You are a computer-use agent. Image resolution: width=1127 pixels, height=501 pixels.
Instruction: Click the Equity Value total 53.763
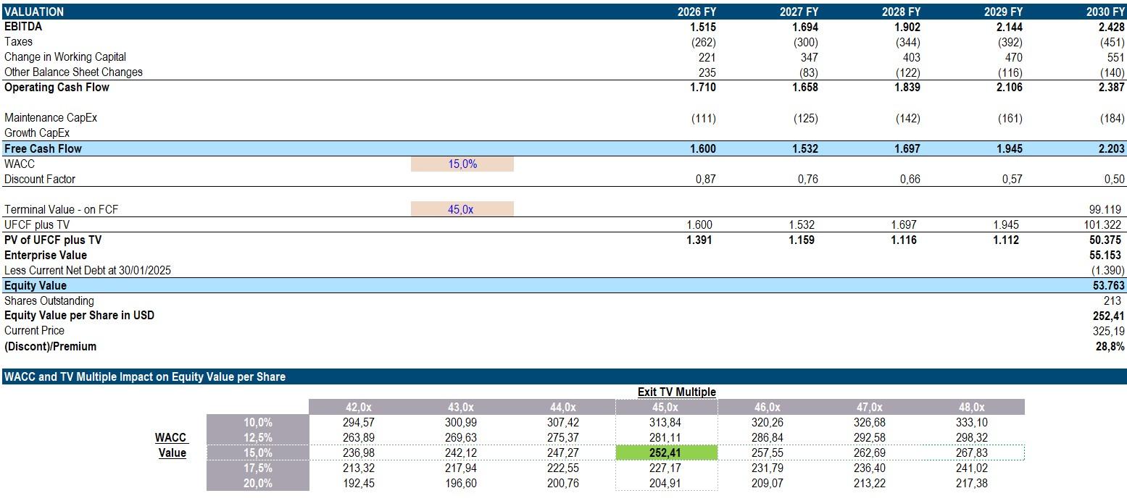point(1108,285)
